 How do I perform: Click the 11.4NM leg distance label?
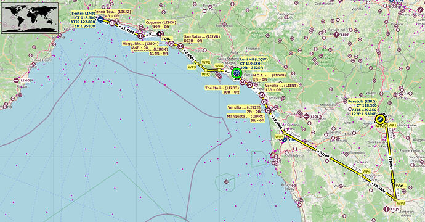pos(126,30)
